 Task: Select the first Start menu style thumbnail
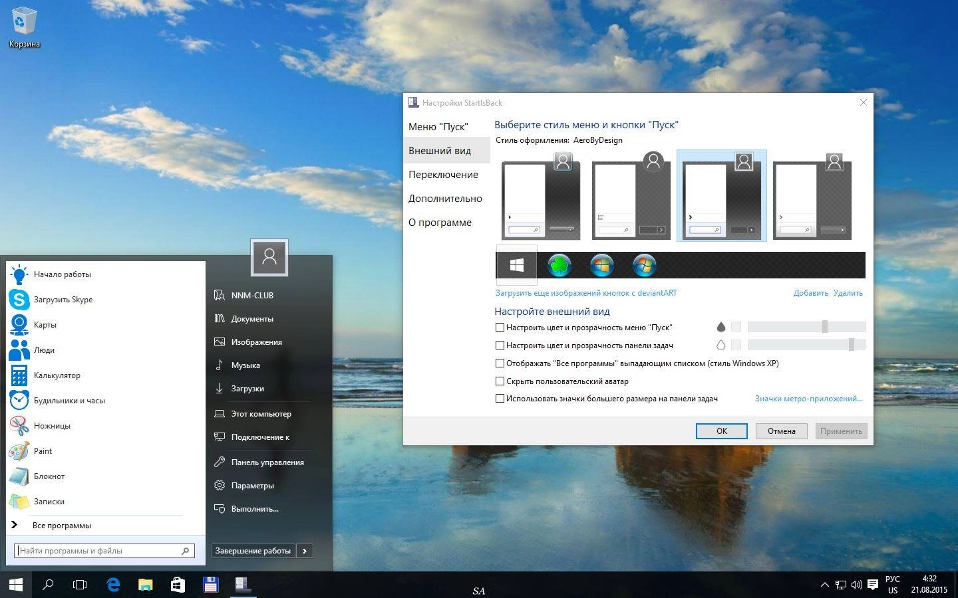click(541, 196)
